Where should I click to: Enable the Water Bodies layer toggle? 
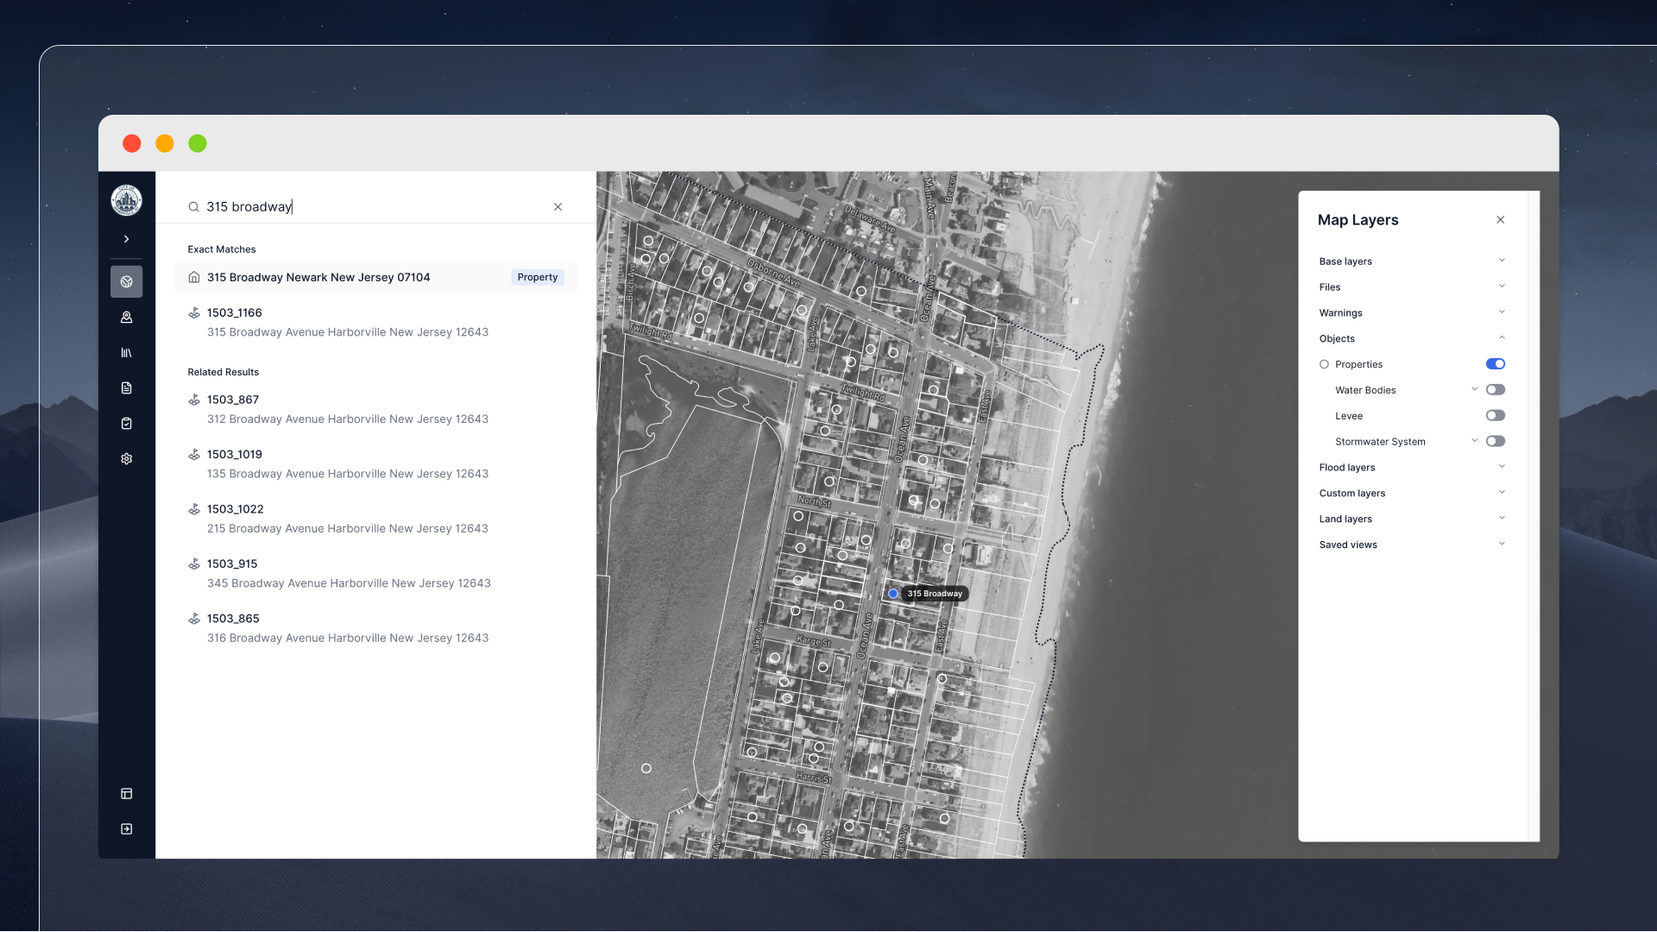point(1495,390)
